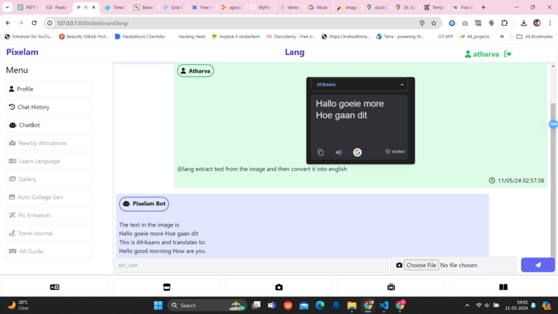Open the weather widget on taskbar
The height and width of the screenshot is (314, 558).
point(19,306)
